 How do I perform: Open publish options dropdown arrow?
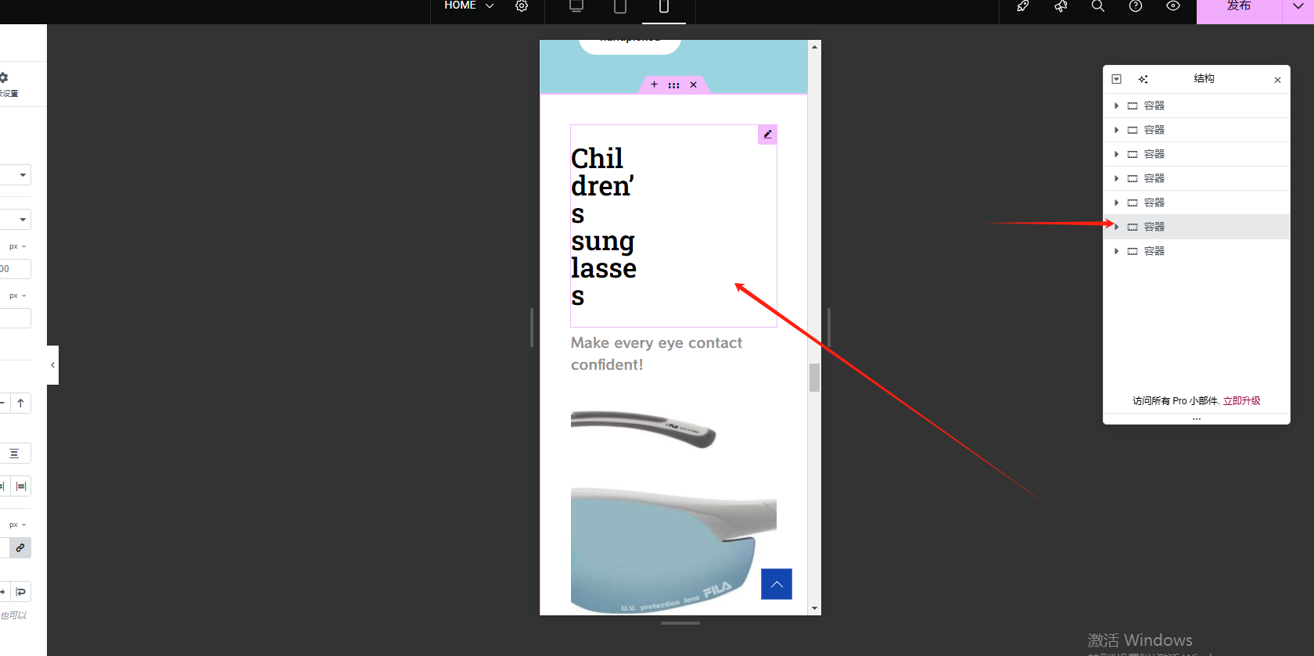pyautogui.click(x=1298, y=7)
